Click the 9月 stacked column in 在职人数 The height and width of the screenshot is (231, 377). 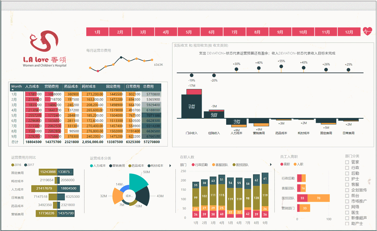(265, 195)
